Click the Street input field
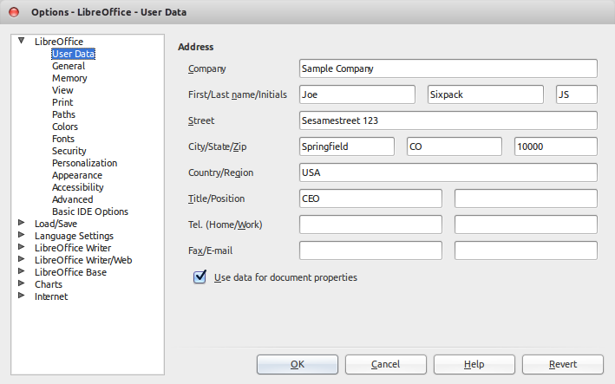This screenshot has height=384, width=615. (x=448, y=120)
